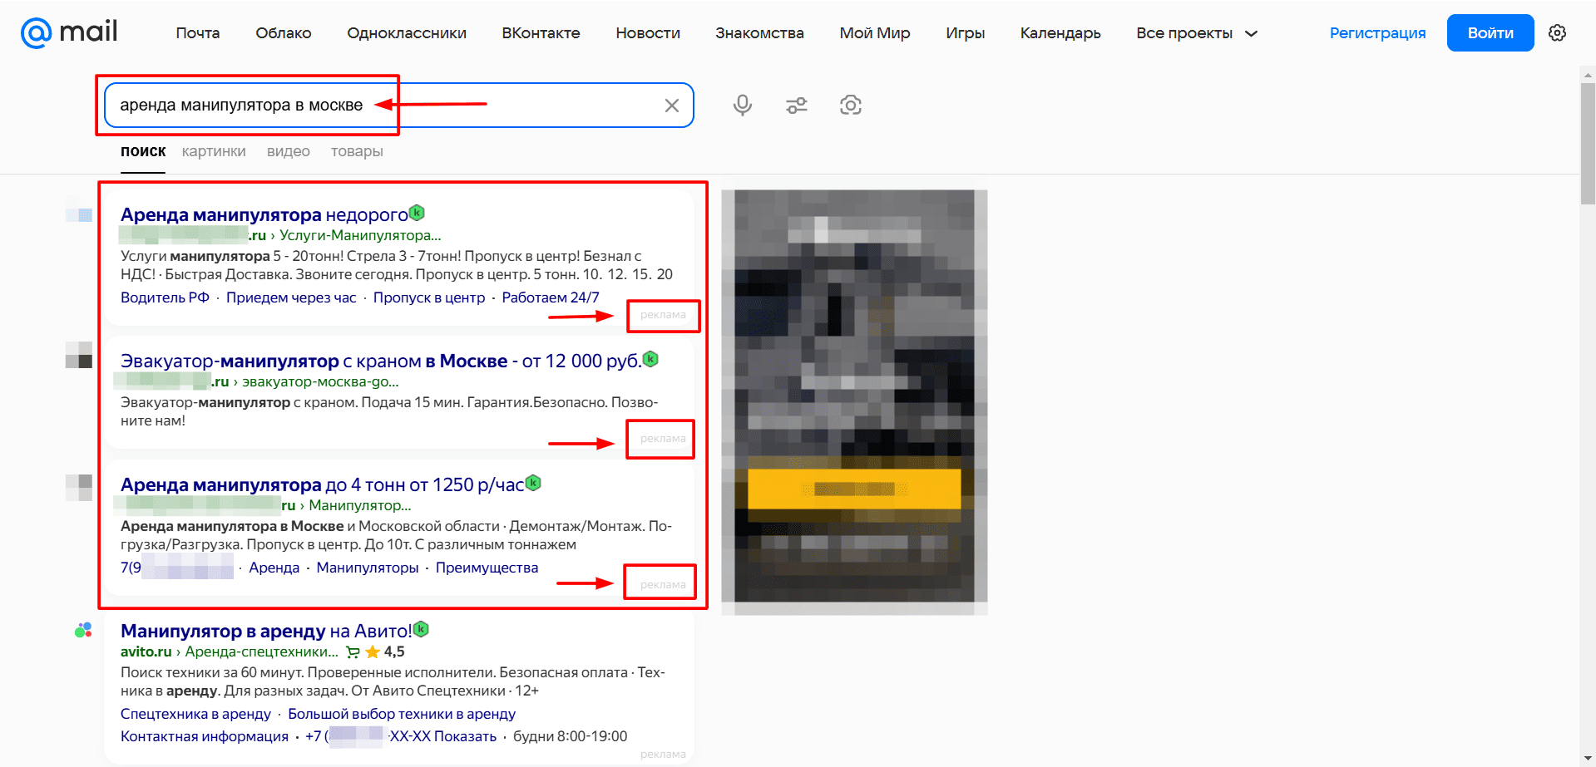The image size is (1596, 767).
Task: Open the settings gear icon
Action: (x=1558, y=33)
